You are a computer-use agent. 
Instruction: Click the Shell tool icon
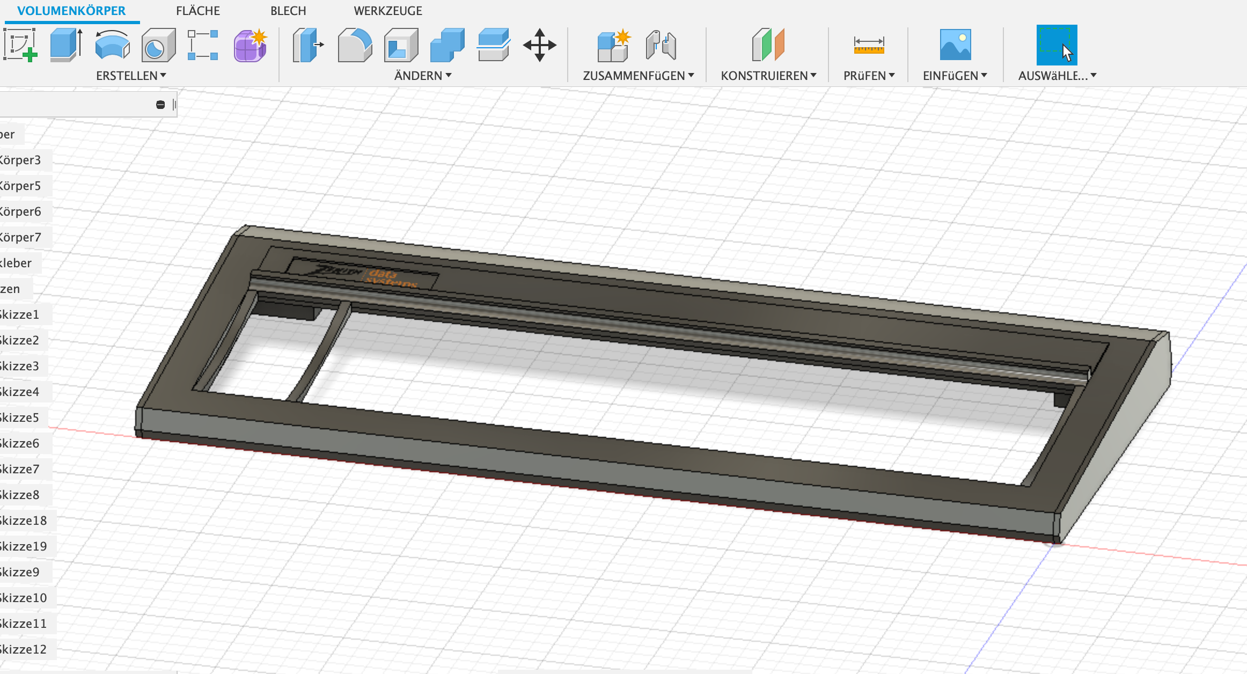coord(401,45)
